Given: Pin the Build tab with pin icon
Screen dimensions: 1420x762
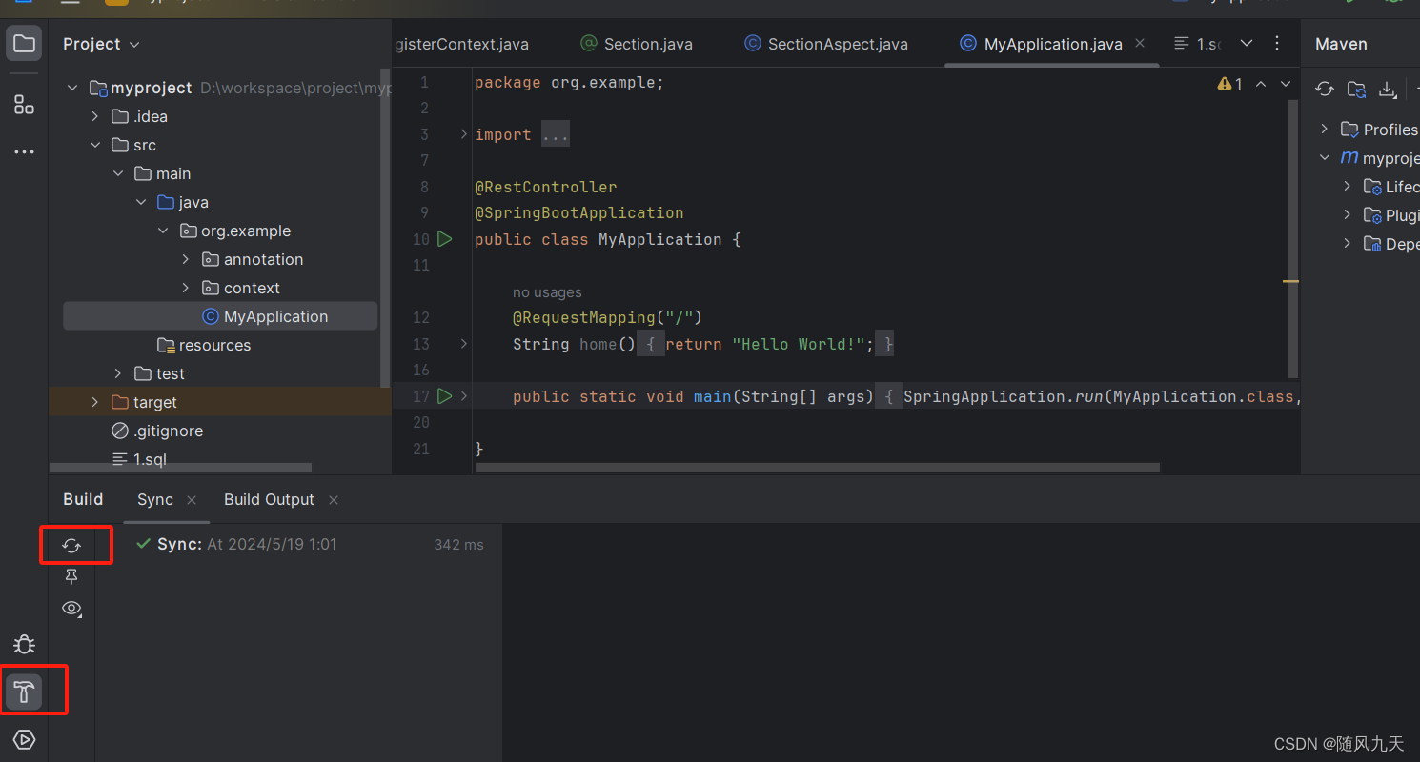Looking at the screenshot, I should (71, 577).
